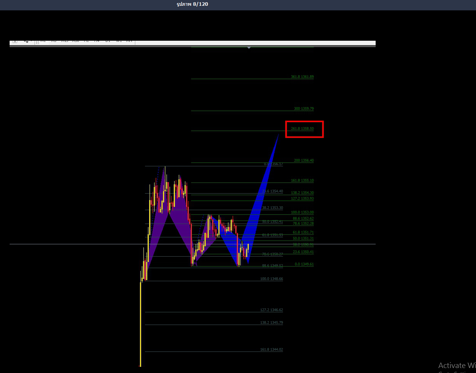Click grey retracement label 23.6 1354.40

[x=273, y=191]
